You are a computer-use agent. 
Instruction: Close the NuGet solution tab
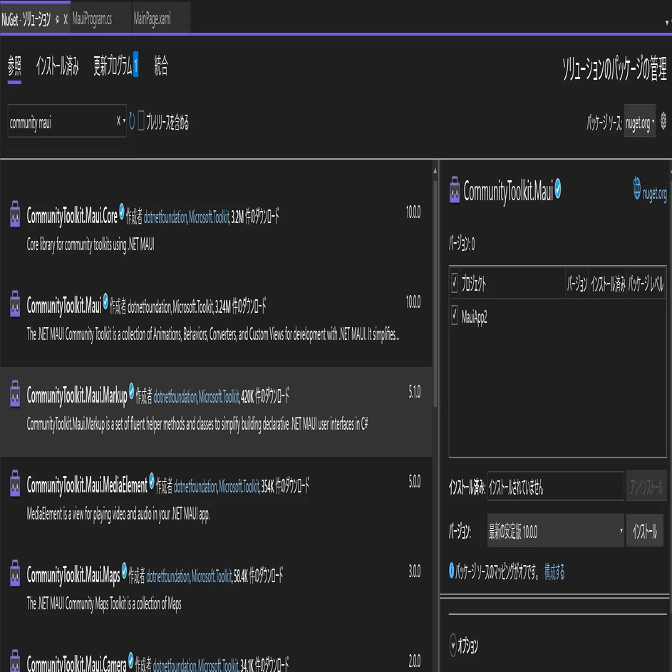(66, 19)
